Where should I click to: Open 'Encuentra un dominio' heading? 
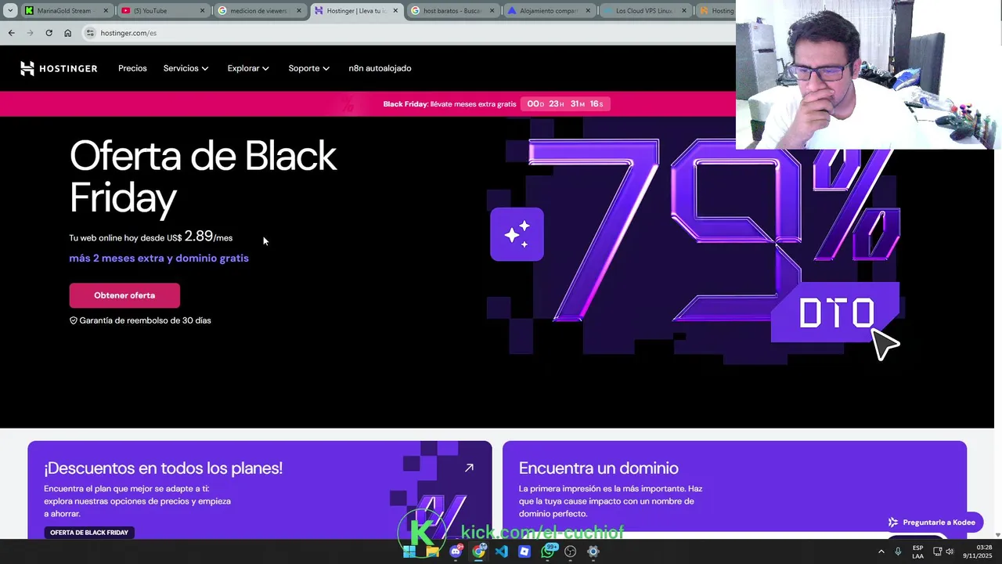(x=598, y=468)
